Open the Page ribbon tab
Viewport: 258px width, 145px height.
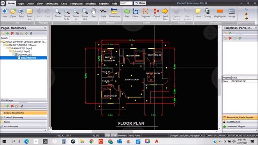click(x=21, y=4)
